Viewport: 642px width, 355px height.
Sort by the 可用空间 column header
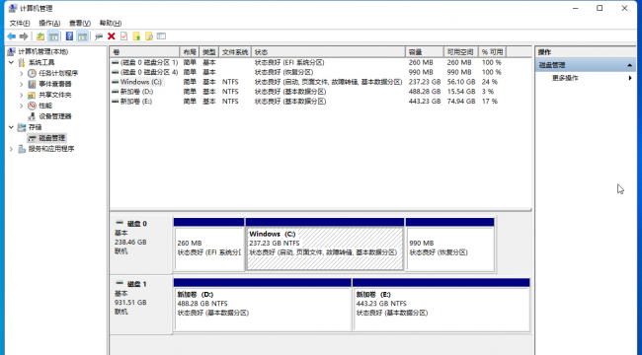tap(461, 52)
